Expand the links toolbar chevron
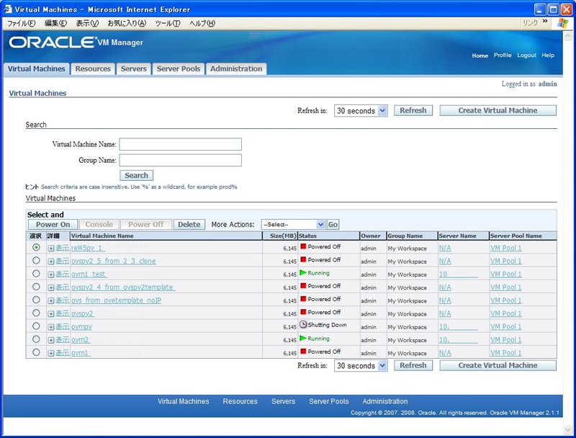This screenshot has width=576, height=438. point(545,22)
